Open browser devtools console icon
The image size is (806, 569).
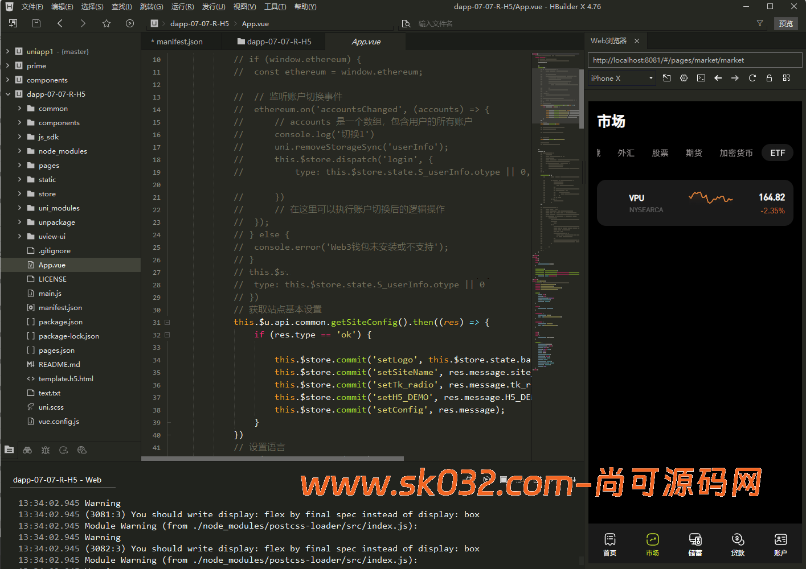tap(701, 78)
